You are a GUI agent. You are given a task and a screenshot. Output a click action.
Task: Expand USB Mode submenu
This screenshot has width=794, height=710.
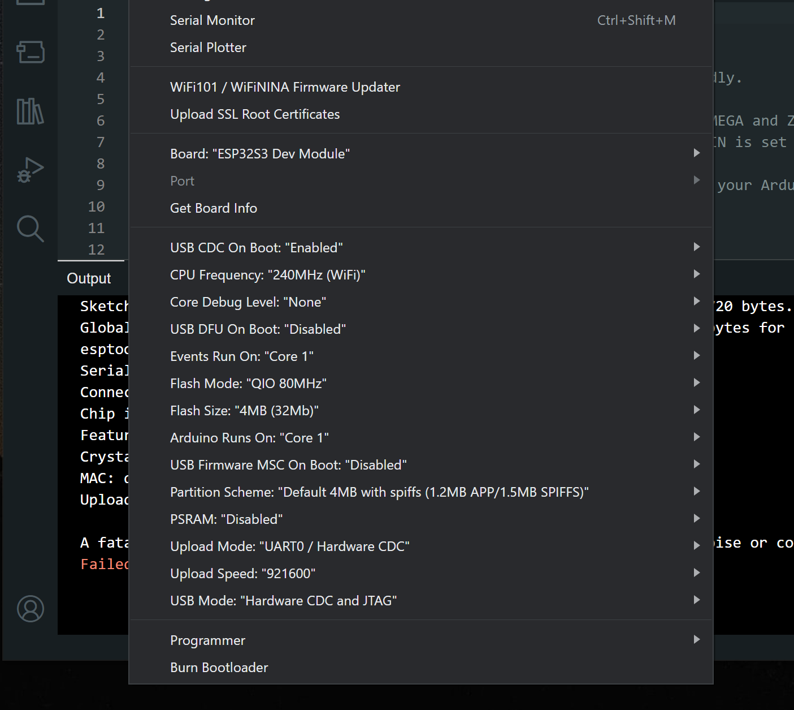421,601
